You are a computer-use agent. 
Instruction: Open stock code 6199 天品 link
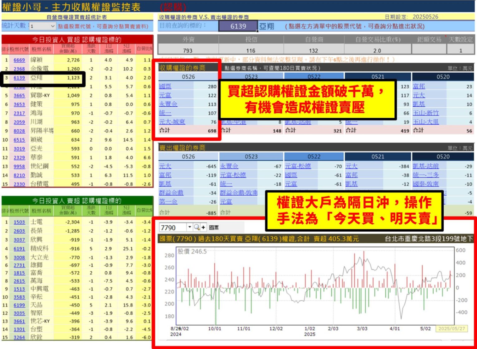click(19, 305)
